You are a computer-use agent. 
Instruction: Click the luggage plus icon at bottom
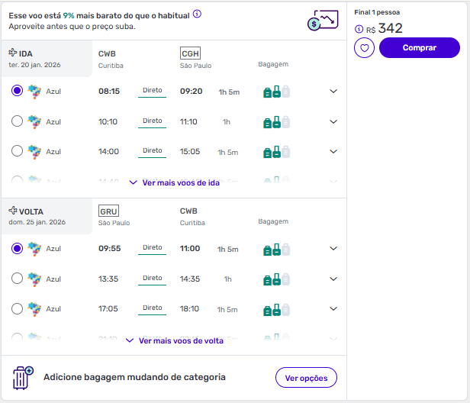point(23,378)
